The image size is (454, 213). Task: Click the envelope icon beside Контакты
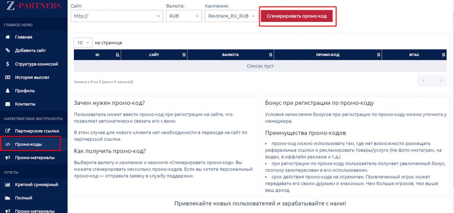pyautogui.click(x=8, y=104)
